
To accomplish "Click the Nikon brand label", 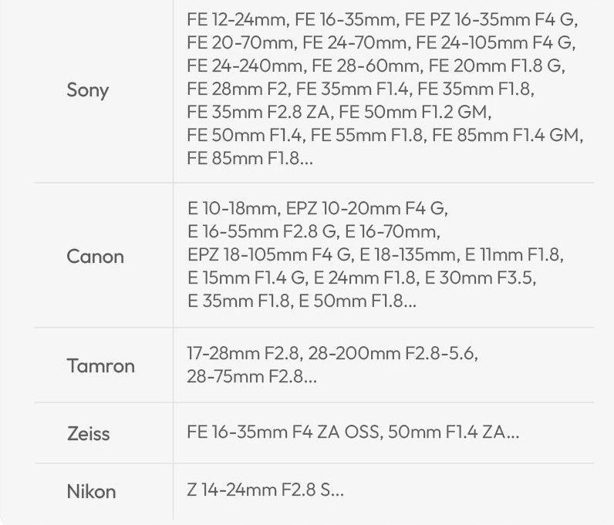I will pos(91,491).
